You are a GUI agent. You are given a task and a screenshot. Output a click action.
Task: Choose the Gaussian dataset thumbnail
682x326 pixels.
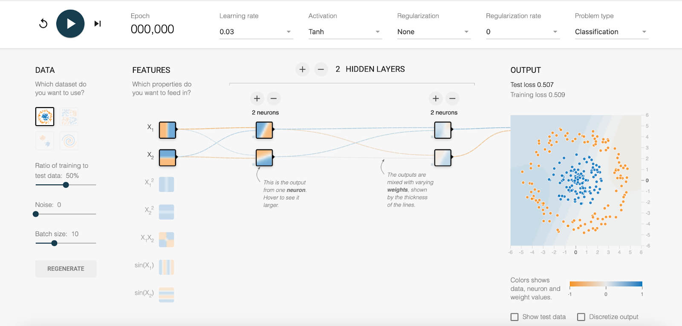coord(45,141)
